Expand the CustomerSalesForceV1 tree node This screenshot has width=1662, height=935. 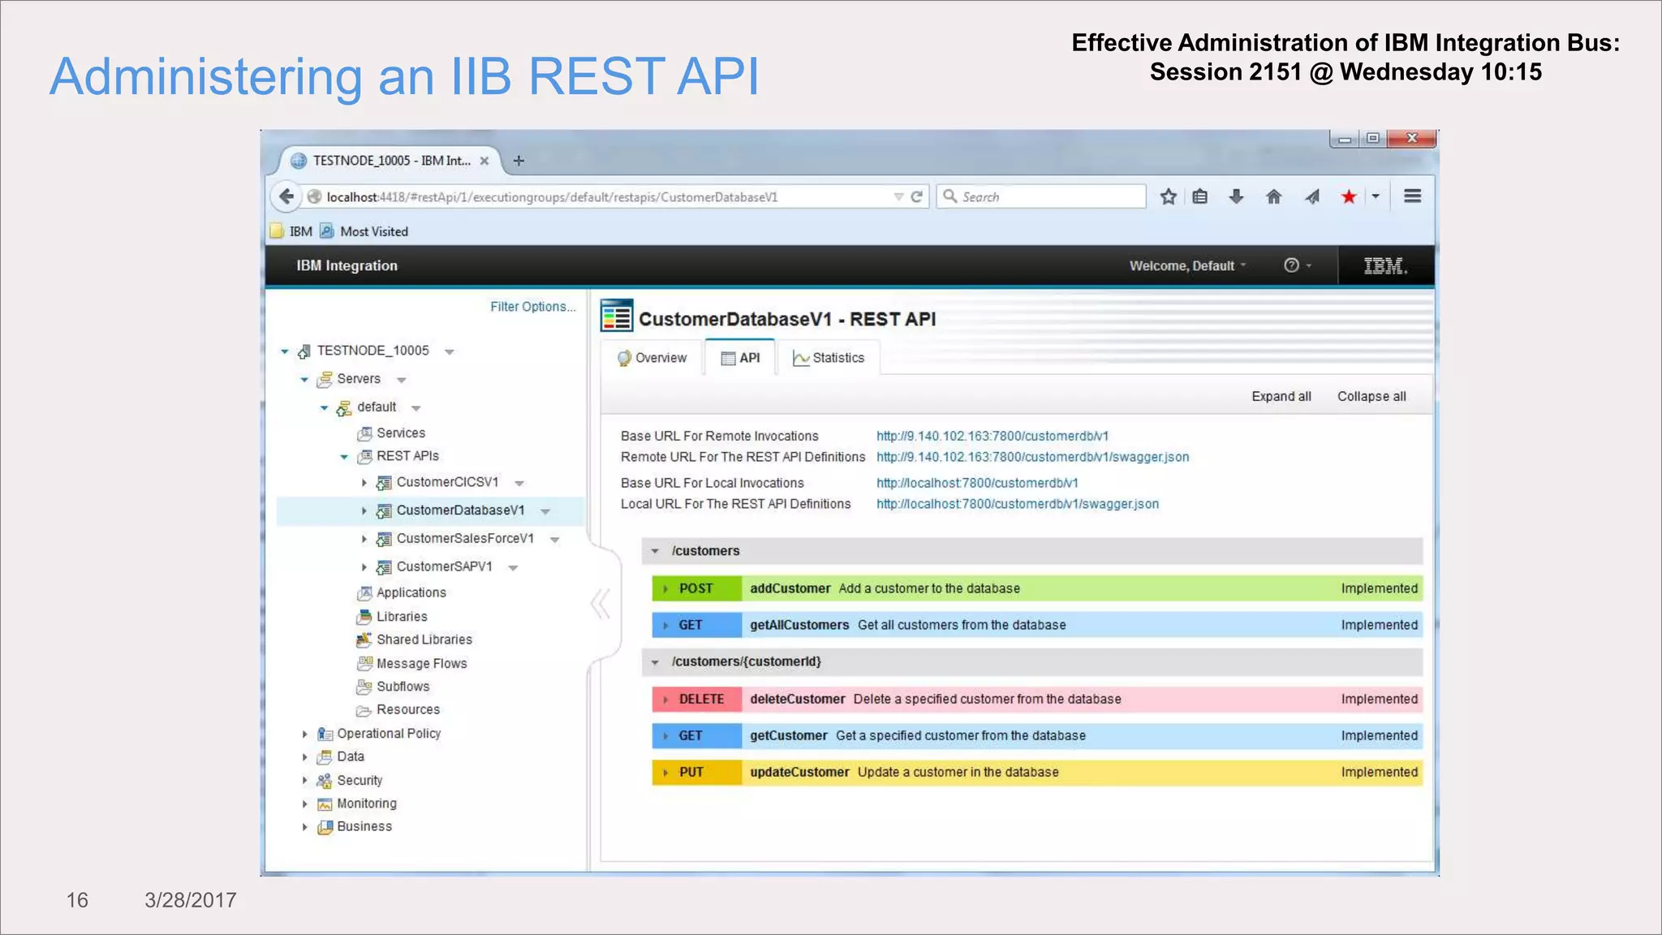click(364, 539)
